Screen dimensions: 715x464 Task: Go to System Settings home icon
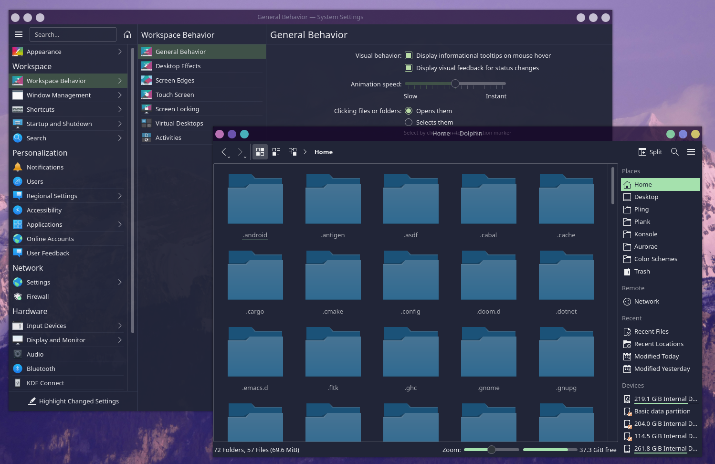127,34
